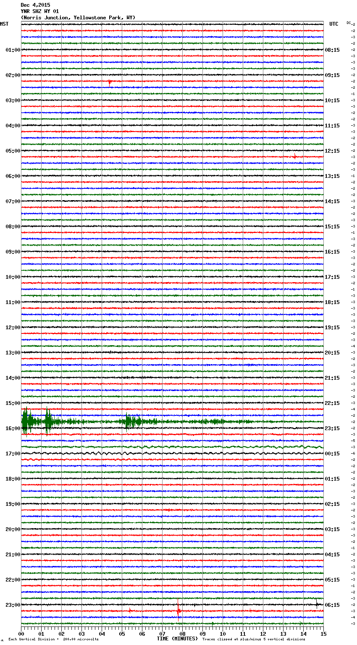Click the 22:15 UTC time label
Image resolution: width=357 pixels, height=645 pixels.
click(332, 403)
